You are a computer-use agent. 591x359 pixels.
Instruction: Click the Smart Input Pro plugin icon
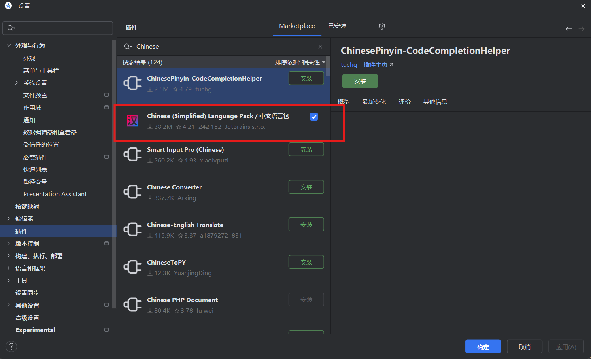(132, 154)
